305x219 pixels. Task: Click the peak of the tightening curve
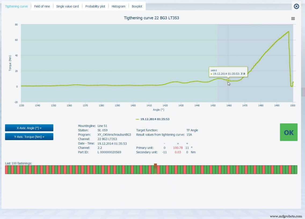coord(288,32)
